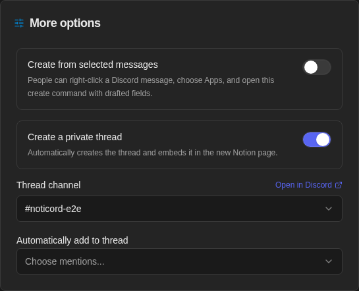Click the More options sliders icon
359x291 pixels.
(19, 23)
